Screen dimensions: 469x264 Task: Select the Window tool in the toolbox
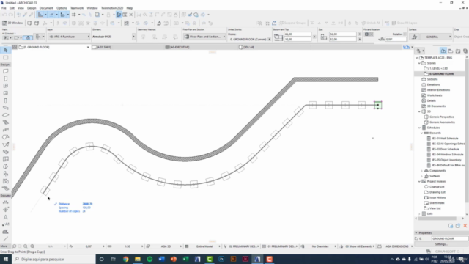click(5, 86)
